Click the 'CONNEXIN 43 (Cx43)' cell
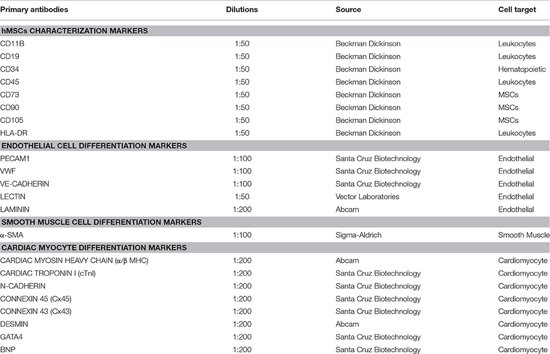Image resolution: width=550 pixels, height=354 pixels. tap(36, 312)
